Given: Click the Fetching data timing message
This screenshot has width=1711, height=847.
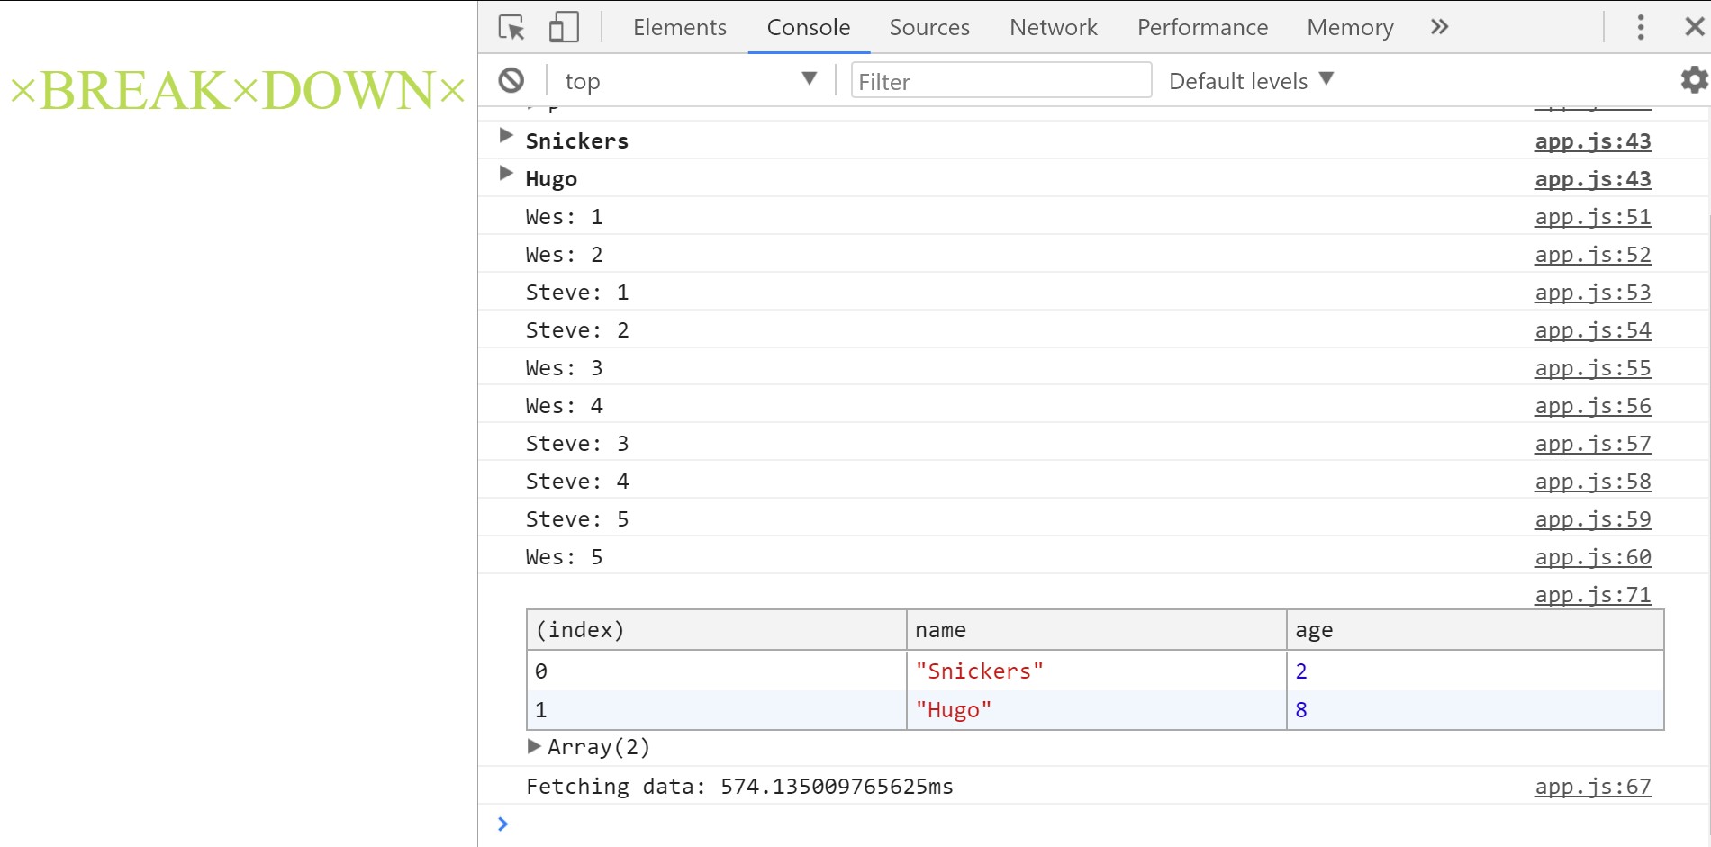Looking at the screenshot, I should [739, 787].
